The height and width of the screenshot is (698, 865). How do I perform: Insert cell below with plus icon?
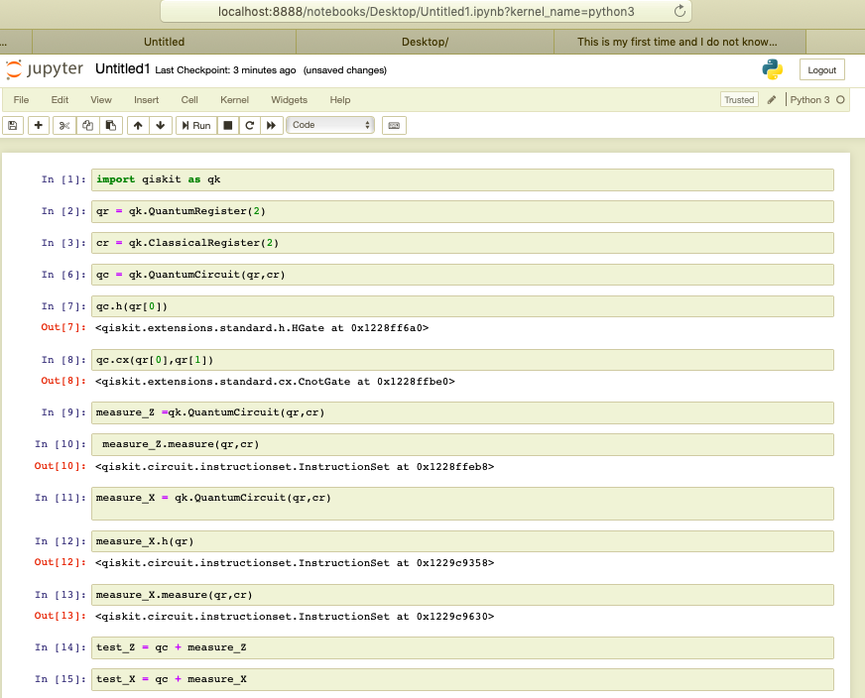[x=38, y=126]
